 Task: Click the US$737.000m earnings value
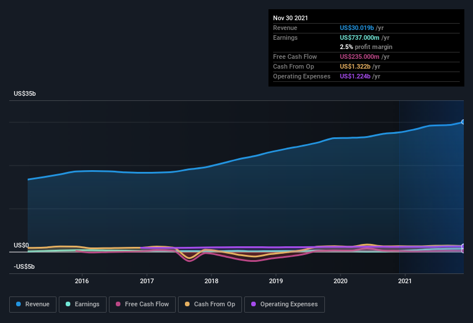tap(360, 37)
